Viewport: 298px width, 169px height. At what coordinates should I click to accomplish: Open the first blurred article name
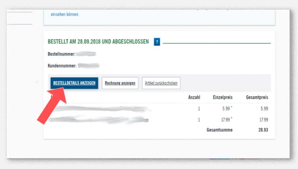tap(99, 109)
